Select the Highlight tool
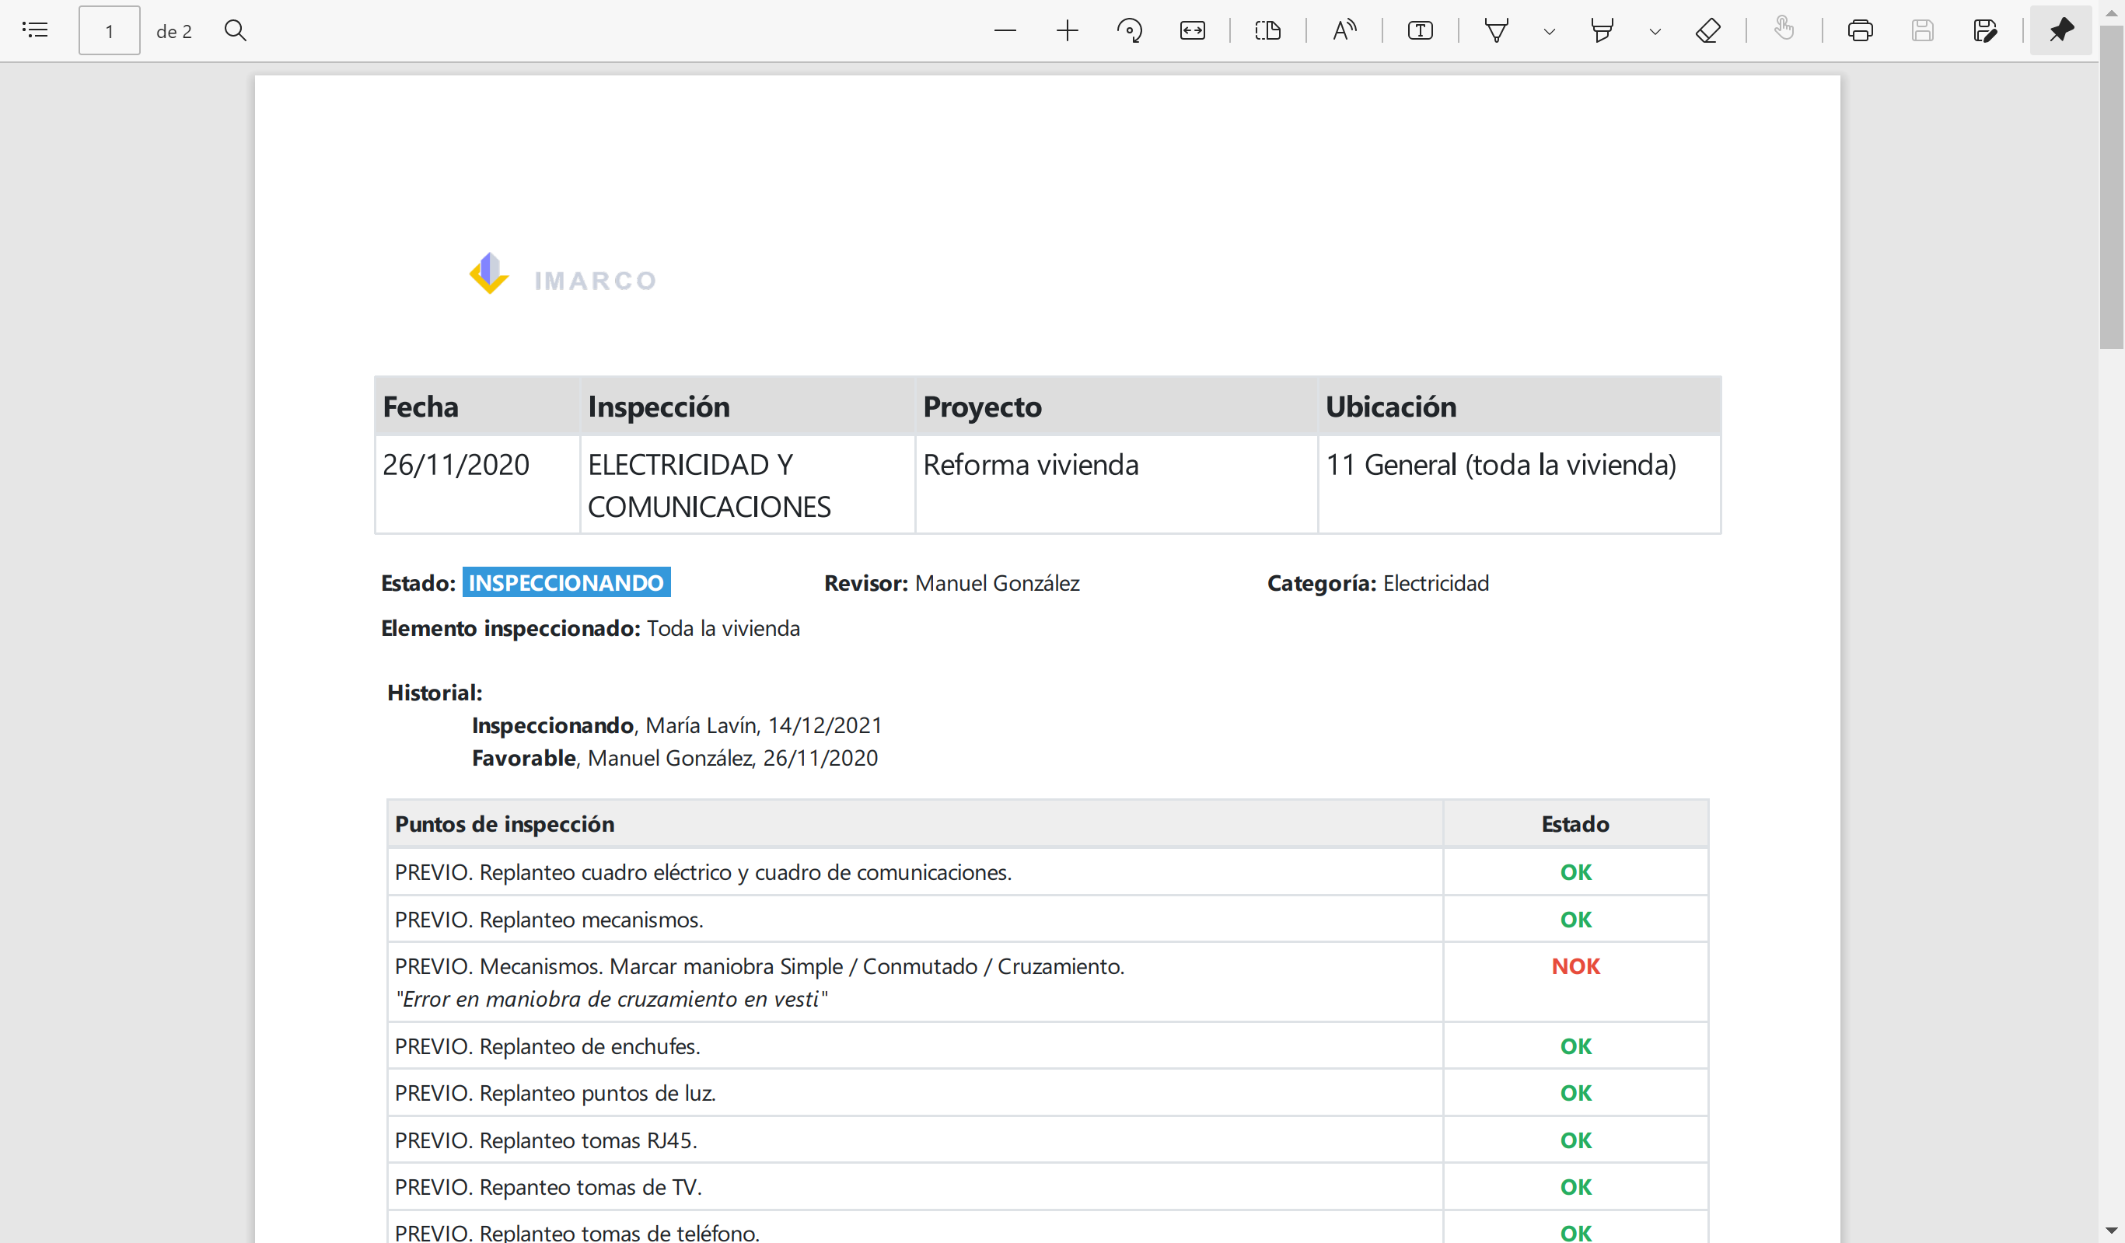Viewport: 2125px width, 1243px height. tap(1602, 30)
